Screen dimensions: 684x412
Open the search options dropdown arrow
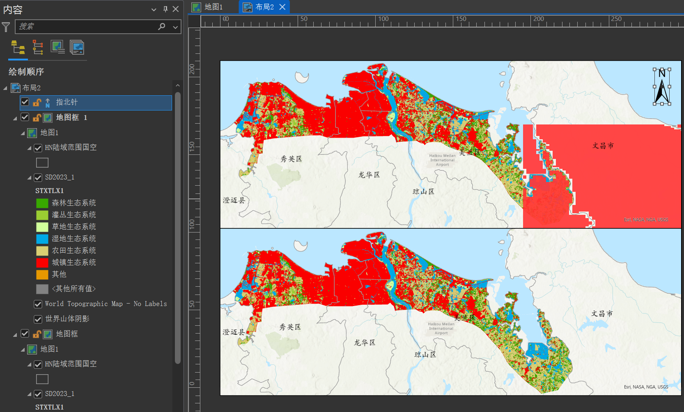[175, 27]
